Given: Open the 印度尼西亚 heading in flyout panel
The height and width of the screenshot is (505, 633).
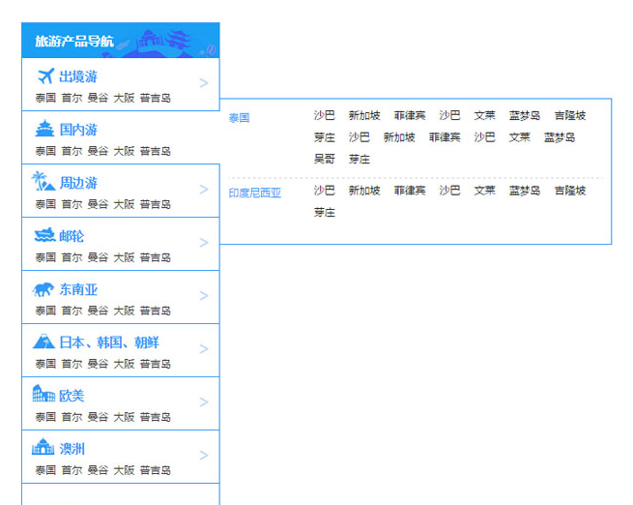Looking at the screenshot, I should tap(254, 193).
